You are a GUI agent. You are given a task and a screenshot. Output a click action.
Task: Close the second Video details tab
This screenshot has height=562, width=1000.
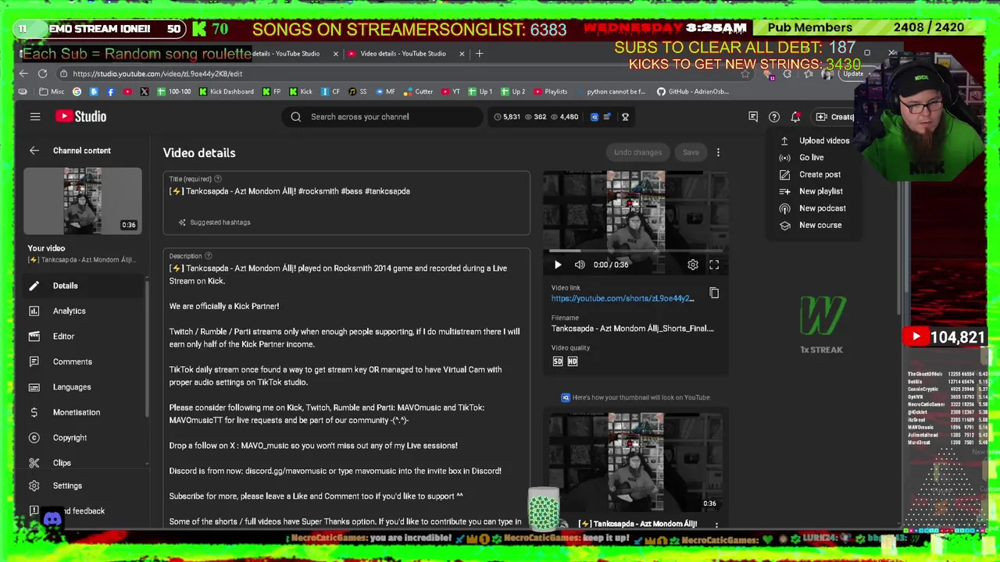coord(462,54)
